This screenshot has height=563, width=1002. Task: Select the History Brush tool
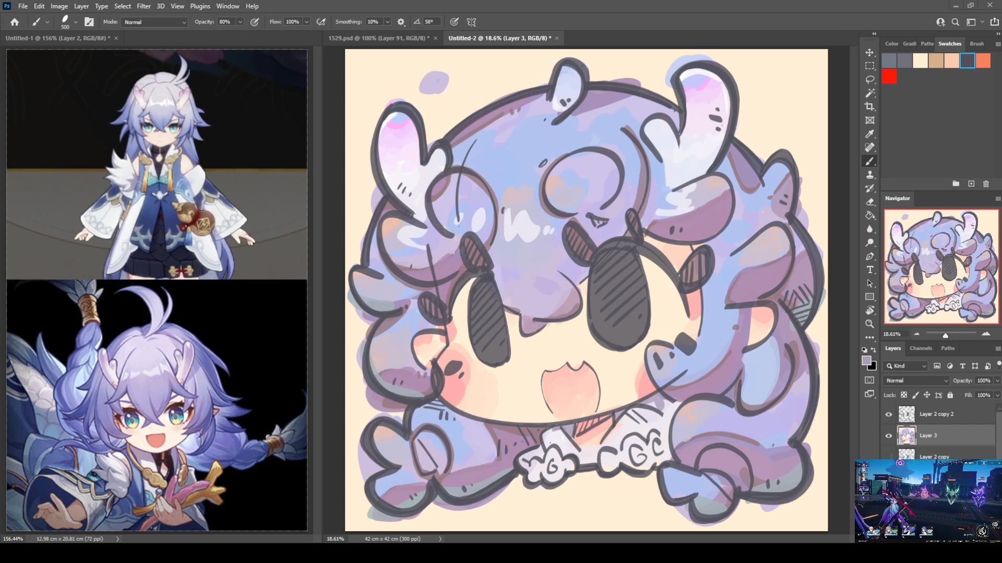tap(869, 188)
